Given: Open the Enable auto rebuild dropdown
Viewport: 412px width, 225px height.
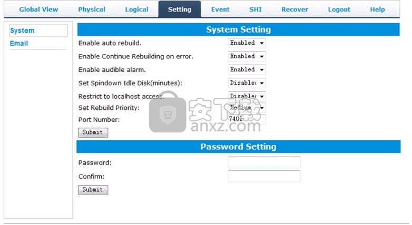Looking at the screenshot, I should pyautogui.click(x=247, y=43).
